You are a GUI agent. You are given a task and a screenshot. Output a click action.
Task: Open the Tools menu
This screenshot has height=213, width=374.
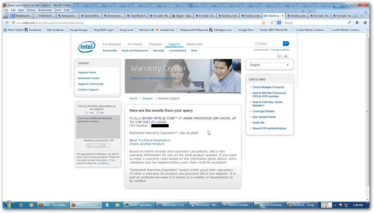coord(58,10)
